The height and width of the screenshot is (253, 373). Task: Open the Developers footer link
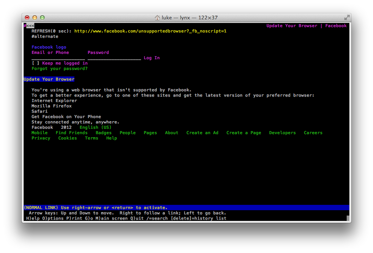coord(282,133)
